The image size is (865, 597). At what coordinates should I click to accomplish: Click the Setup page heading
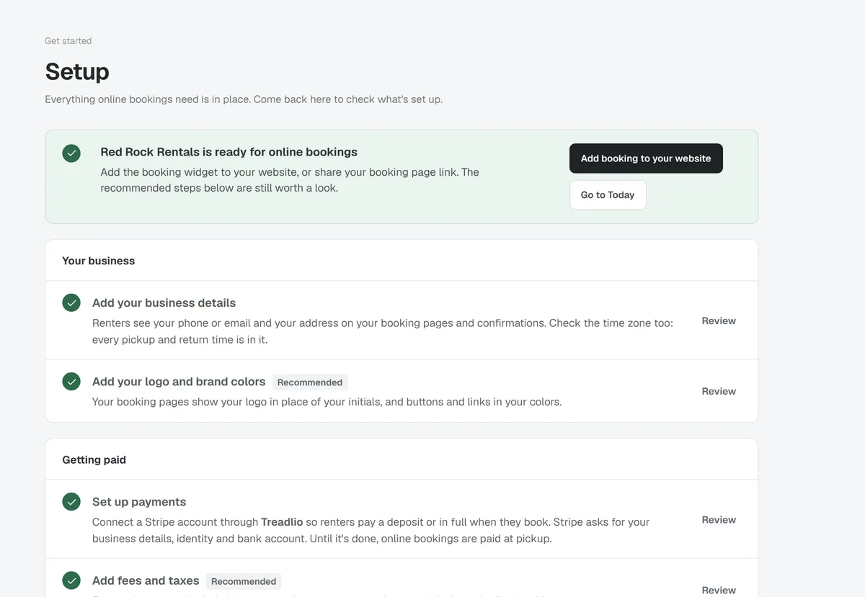(77, 71)
